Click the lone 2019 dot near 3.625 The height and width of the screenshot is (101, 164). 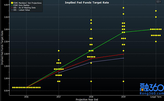(x=124, y=14)
